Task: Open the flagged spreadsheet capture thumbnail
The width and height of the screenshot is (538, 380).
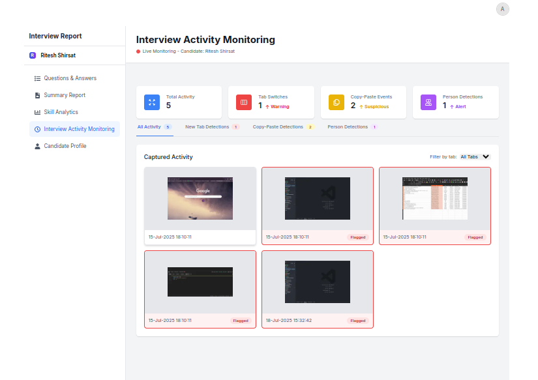Action: (x=435, y=199)
